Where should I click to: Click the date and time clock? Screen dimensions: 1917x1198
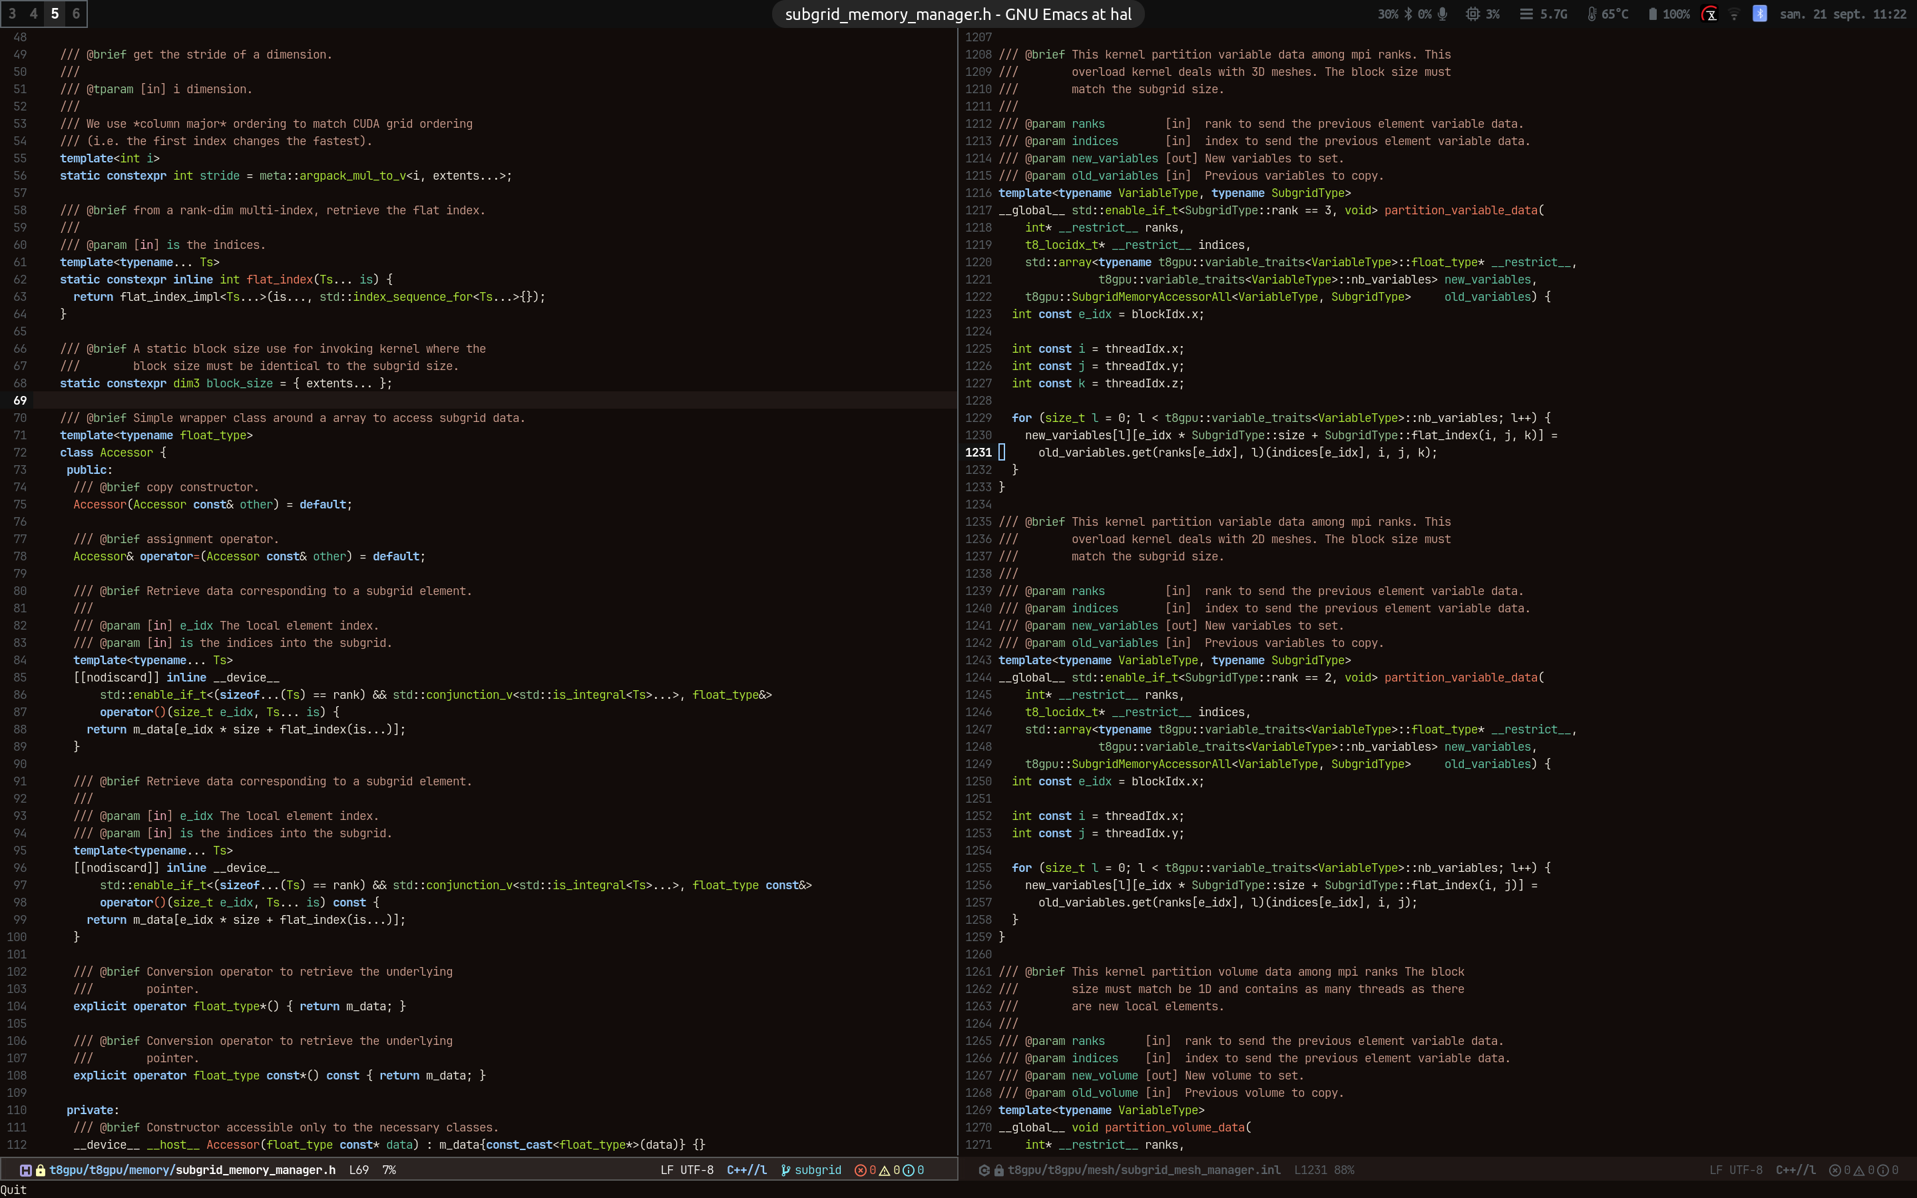[1842, 14]
